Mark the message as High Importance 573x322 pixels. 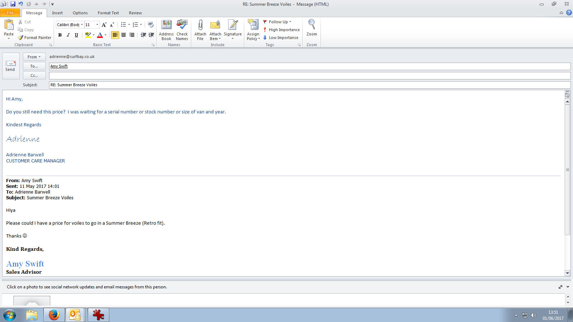tap(281, 30)
